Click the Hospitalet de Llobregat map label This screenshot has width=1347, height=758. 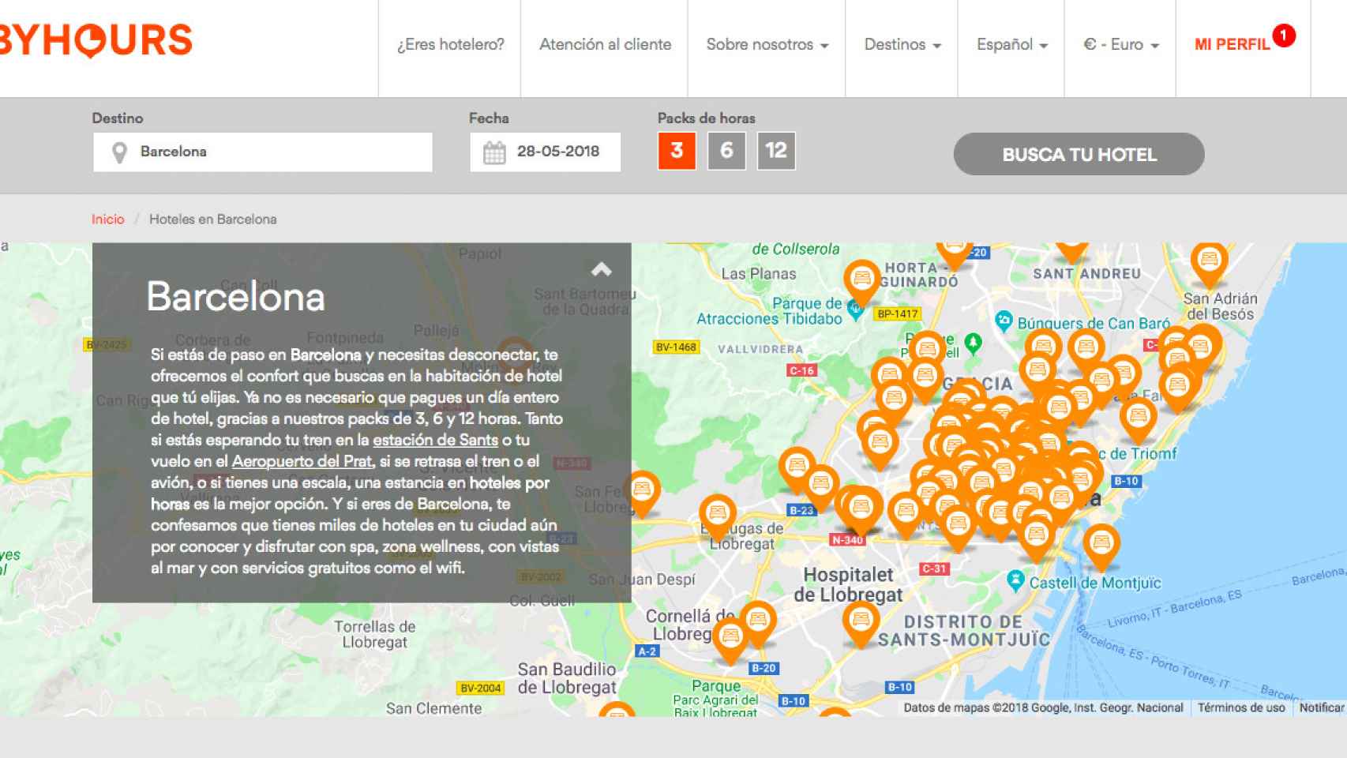click(x=848, y=584)
